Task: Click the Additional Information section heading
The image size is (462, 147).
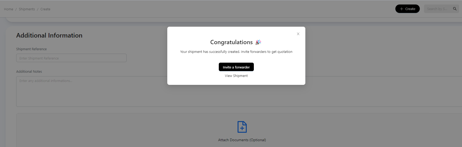Action: tap(49, 35)
